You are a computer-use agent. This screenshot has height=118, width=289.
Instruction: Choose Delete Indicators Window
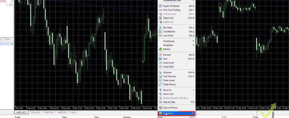177,98
